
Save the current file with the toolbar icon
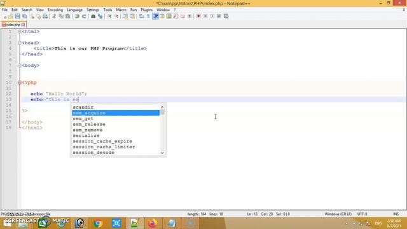click(17, 16)
